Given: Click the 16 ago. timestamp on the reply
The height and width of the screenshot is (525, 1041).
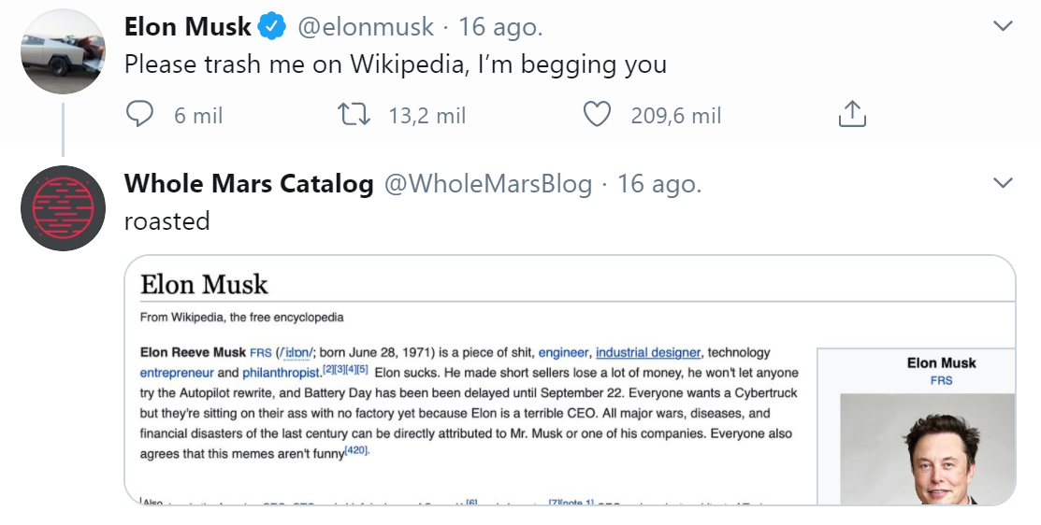Looking at the screenshot, I should click(x=659, y=184).
